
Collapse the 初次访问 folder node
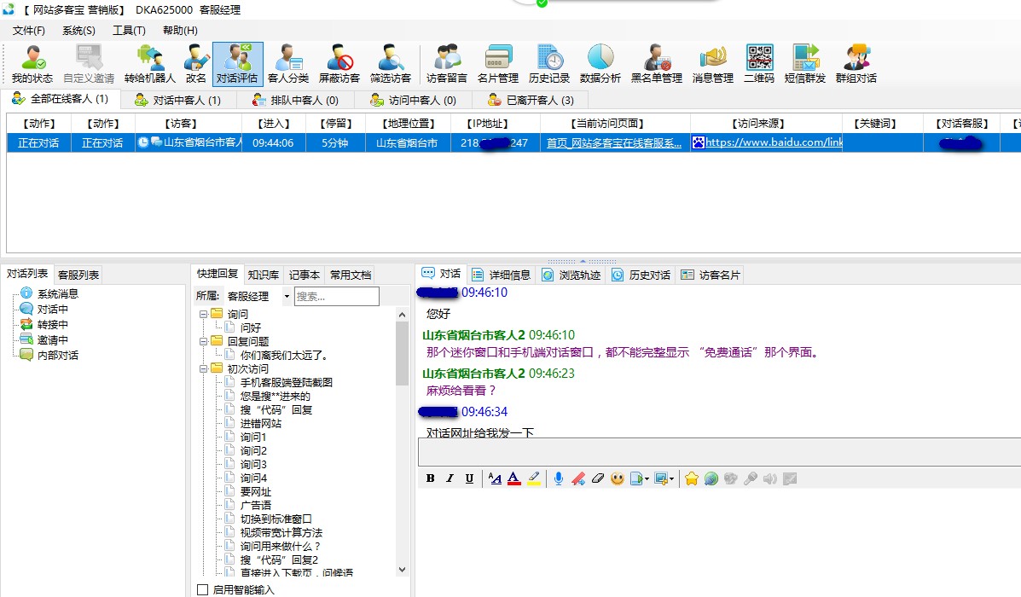pyautogui.click(x=204, y=368)
